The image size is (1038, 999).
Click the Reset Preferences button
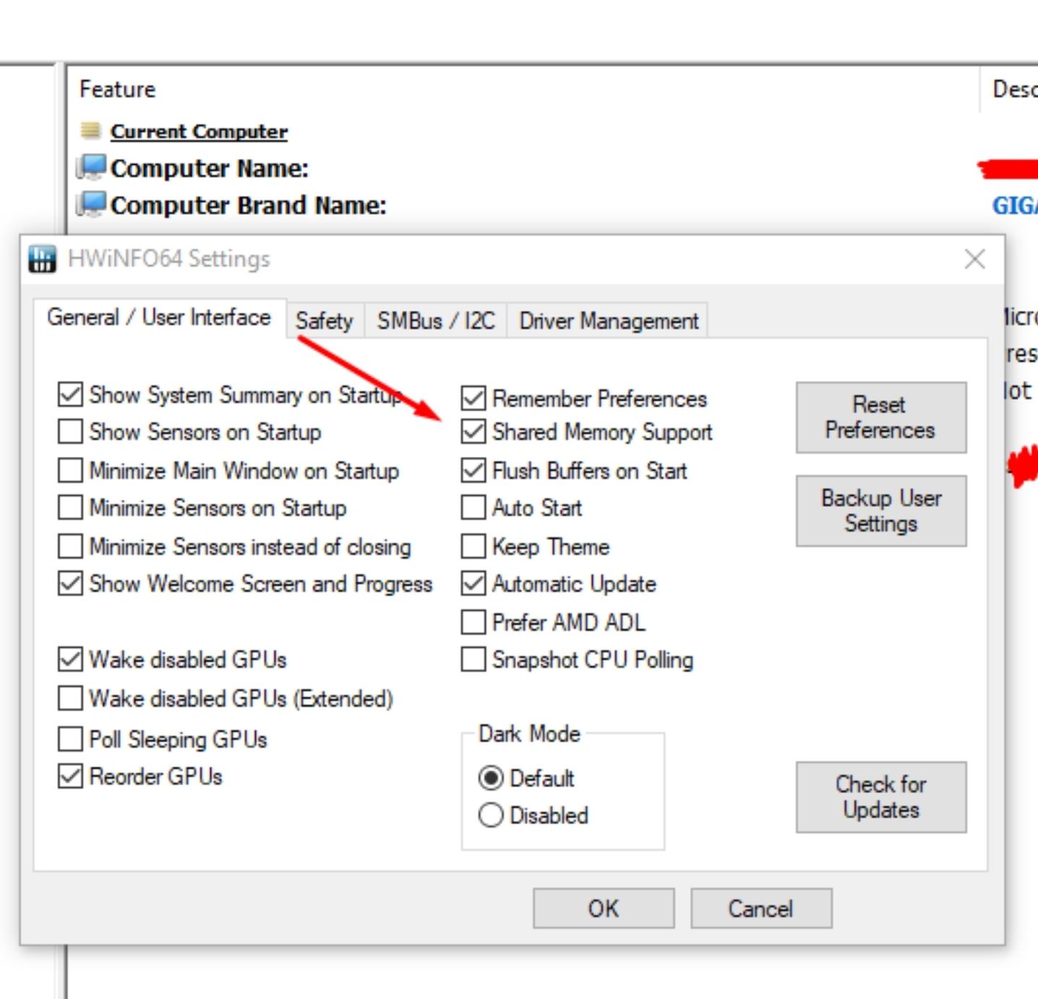[x=881, y=417]
